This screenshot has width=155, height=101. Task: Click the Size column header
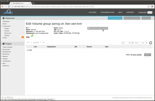click(x=106, y=47)
